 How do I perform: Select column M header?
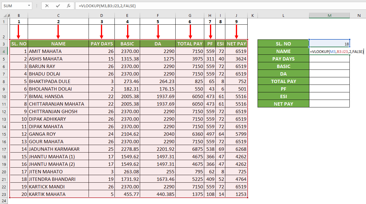[329, 15]
